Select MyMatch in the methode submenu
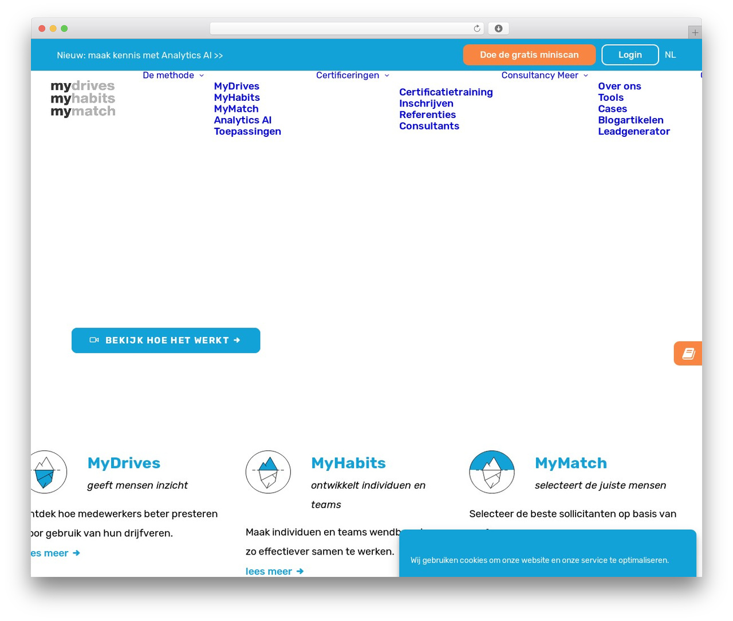Image resolution: width=733 pixels, height=621 pixels. click(x=237, y=109)
